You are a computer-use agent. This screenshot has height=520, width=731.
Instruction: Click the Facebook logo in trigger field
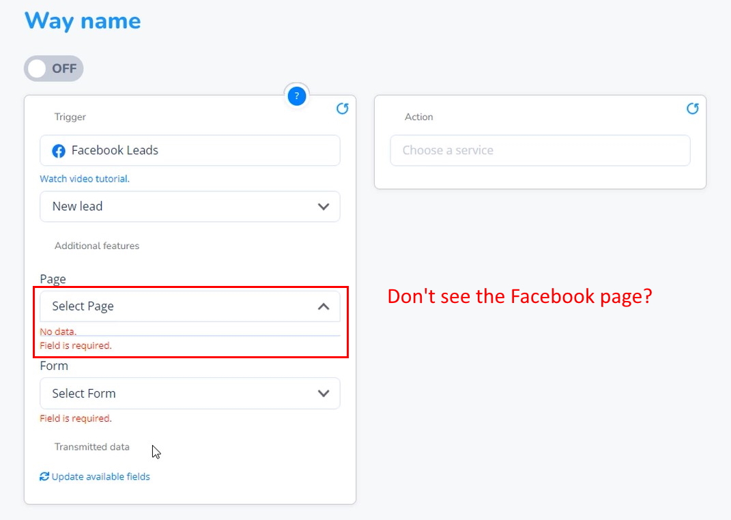tap(59, 151)
